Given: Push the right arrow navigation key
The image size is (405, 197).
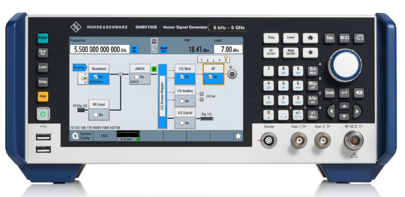Looking at the screenshot, I should click(358, 111).
